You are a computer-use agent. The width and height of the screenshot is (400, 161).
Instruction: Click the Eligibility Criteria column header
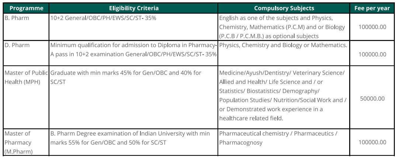tap(133, 8)
